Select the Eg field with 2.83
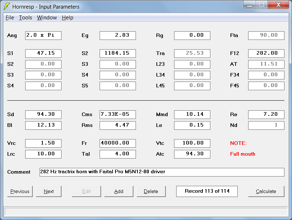The height and width of the screenshot is (220, 292). [x=118, y=36]
